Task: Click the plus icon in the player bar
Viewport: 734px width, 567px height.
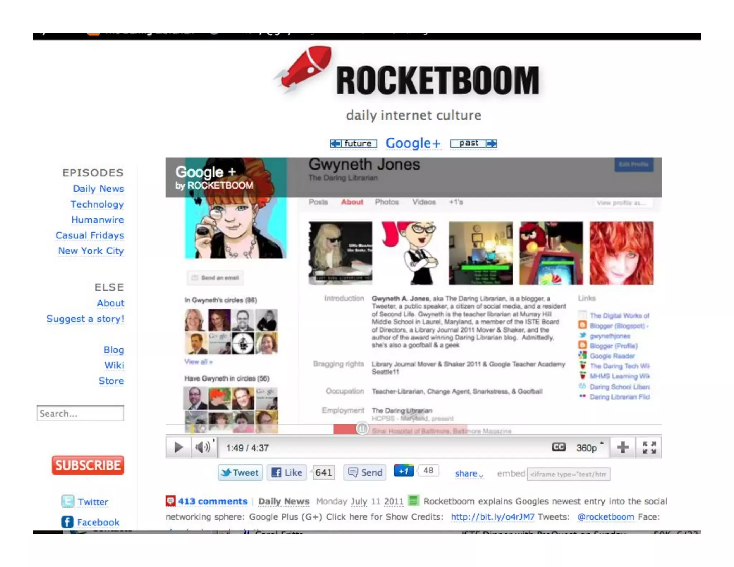Action: (x=623, y=447)
